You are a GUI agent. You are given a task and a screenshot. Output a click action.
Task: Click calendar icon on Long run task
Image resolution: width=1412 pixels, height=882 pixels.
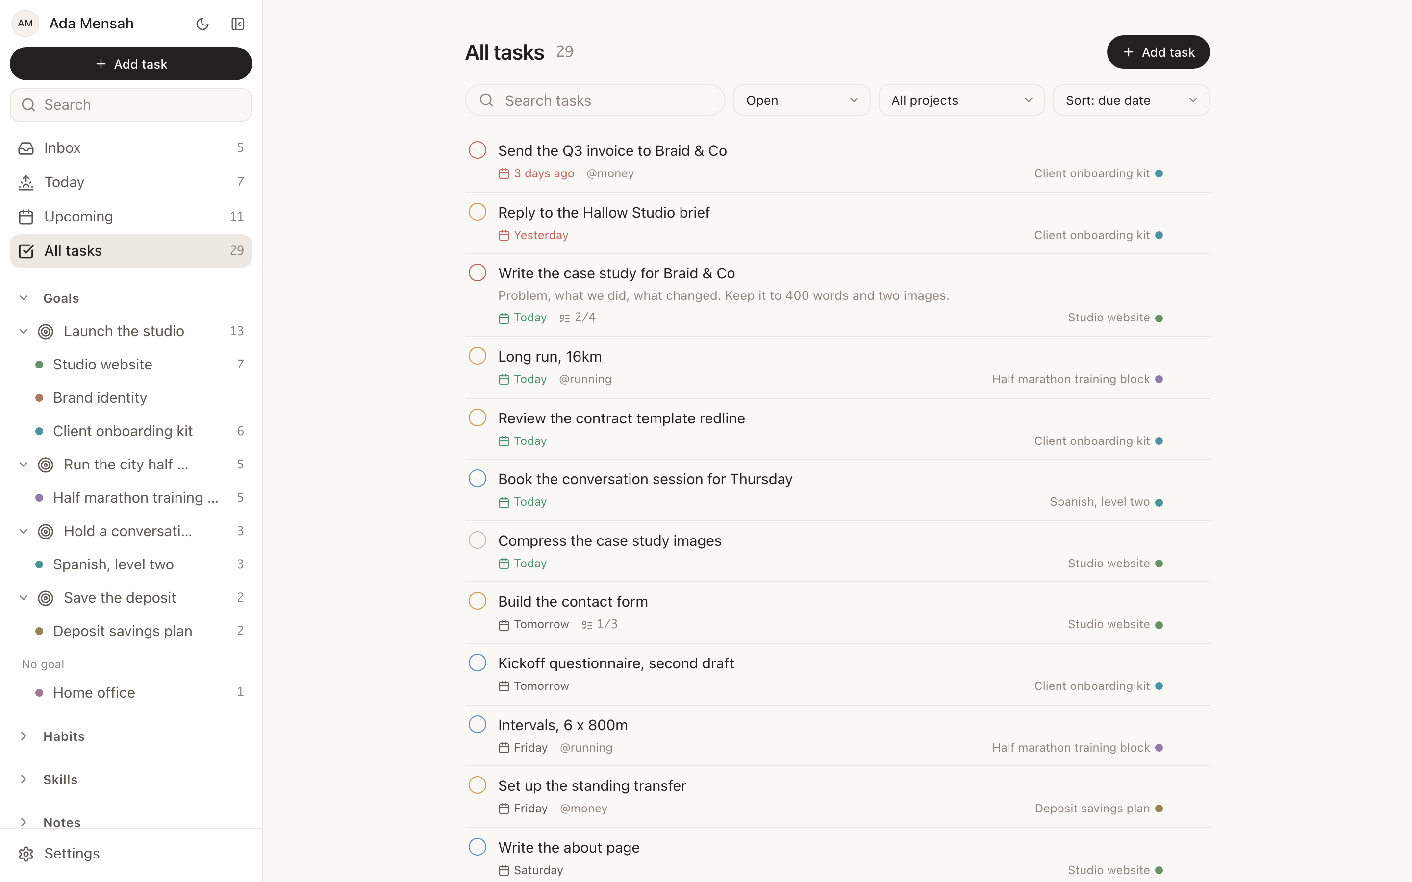[x=504, y=380]
